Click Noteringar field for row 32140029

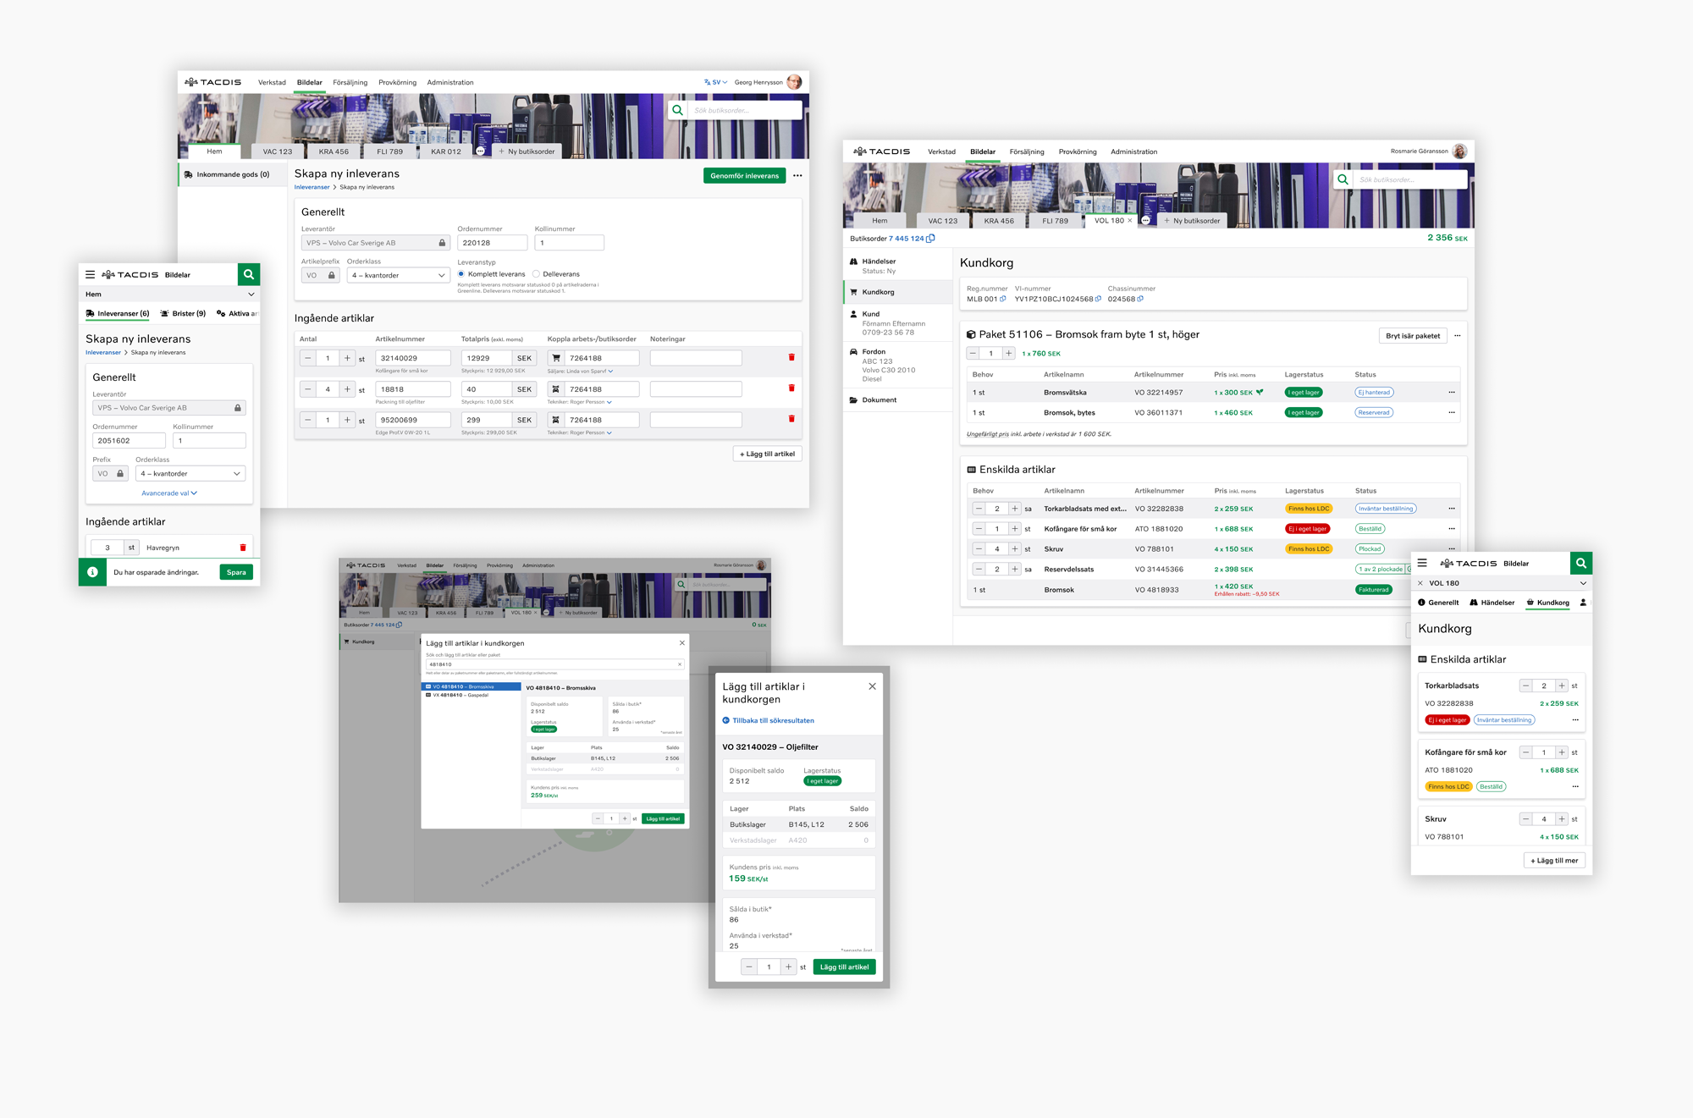click(696, 358)
